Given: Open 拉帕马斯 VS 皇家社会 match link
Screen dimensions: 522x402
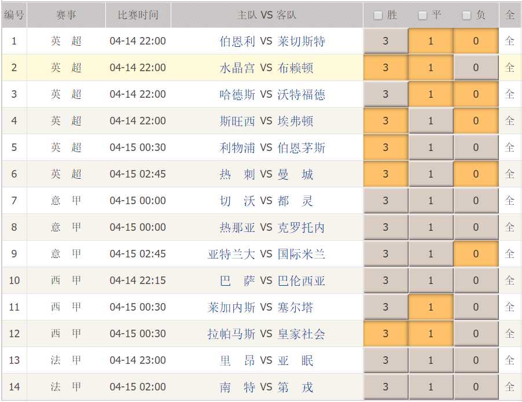Looking at the screenshot, I should [x=266, y=334].
